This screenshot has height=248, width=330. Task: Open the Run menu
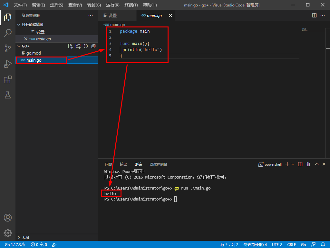click(112, 5)
